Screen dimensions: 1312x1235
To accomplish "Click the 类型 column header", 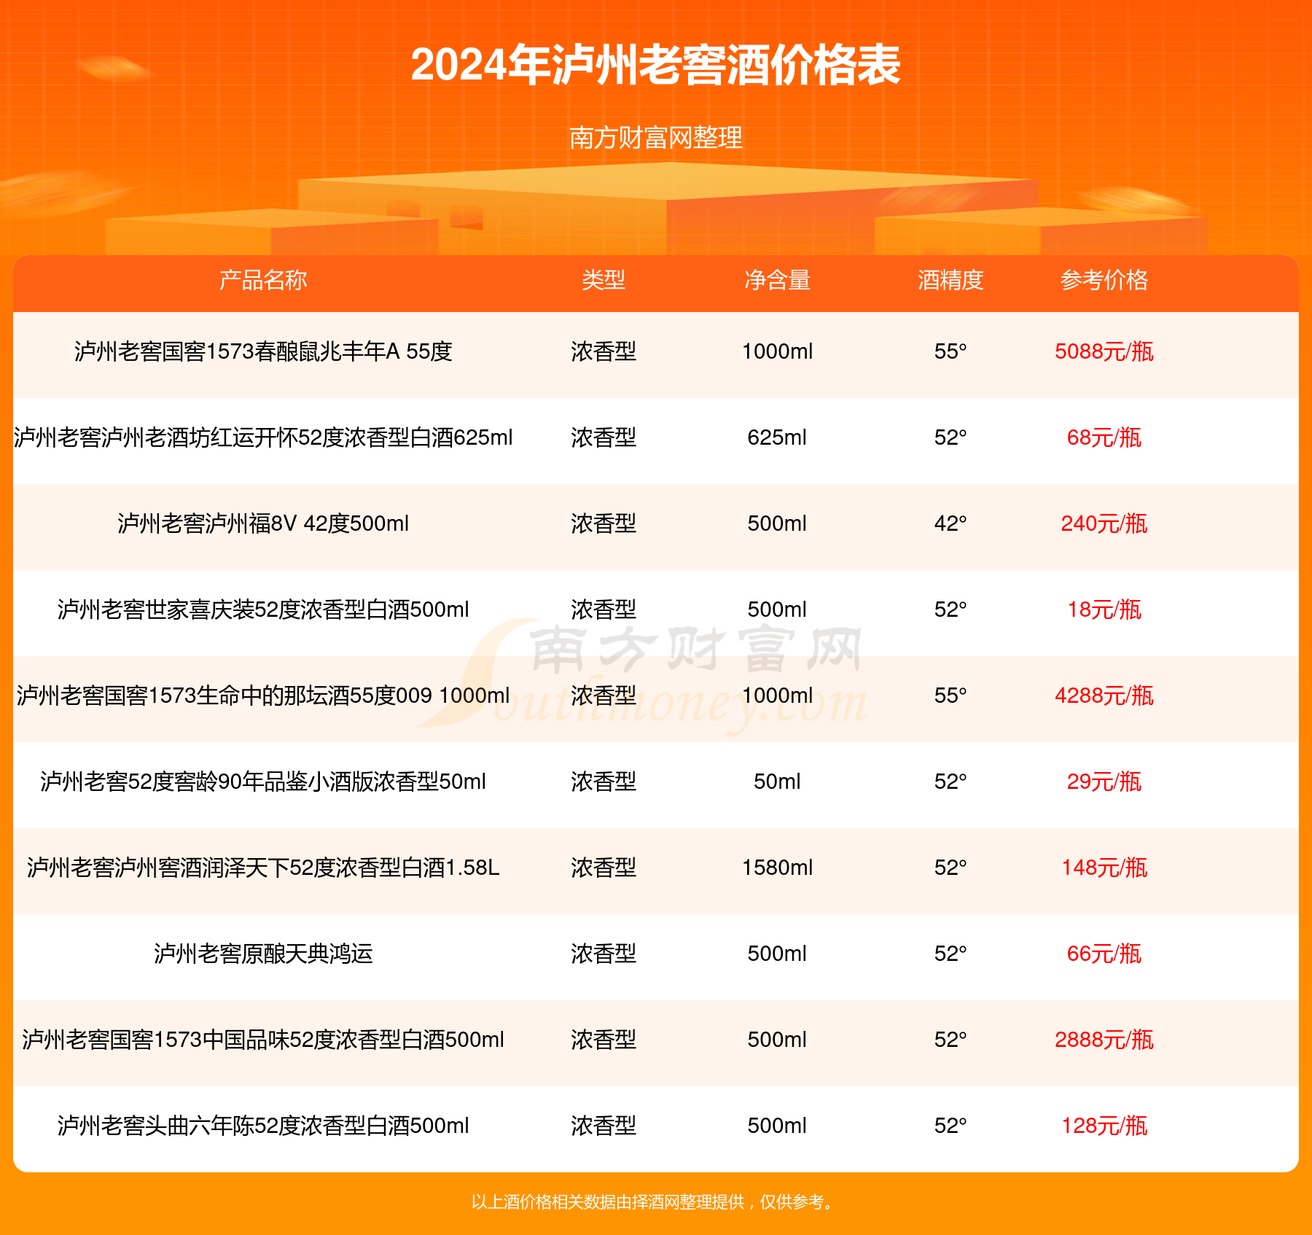I will pyautogui.click(x=604, y=280).
